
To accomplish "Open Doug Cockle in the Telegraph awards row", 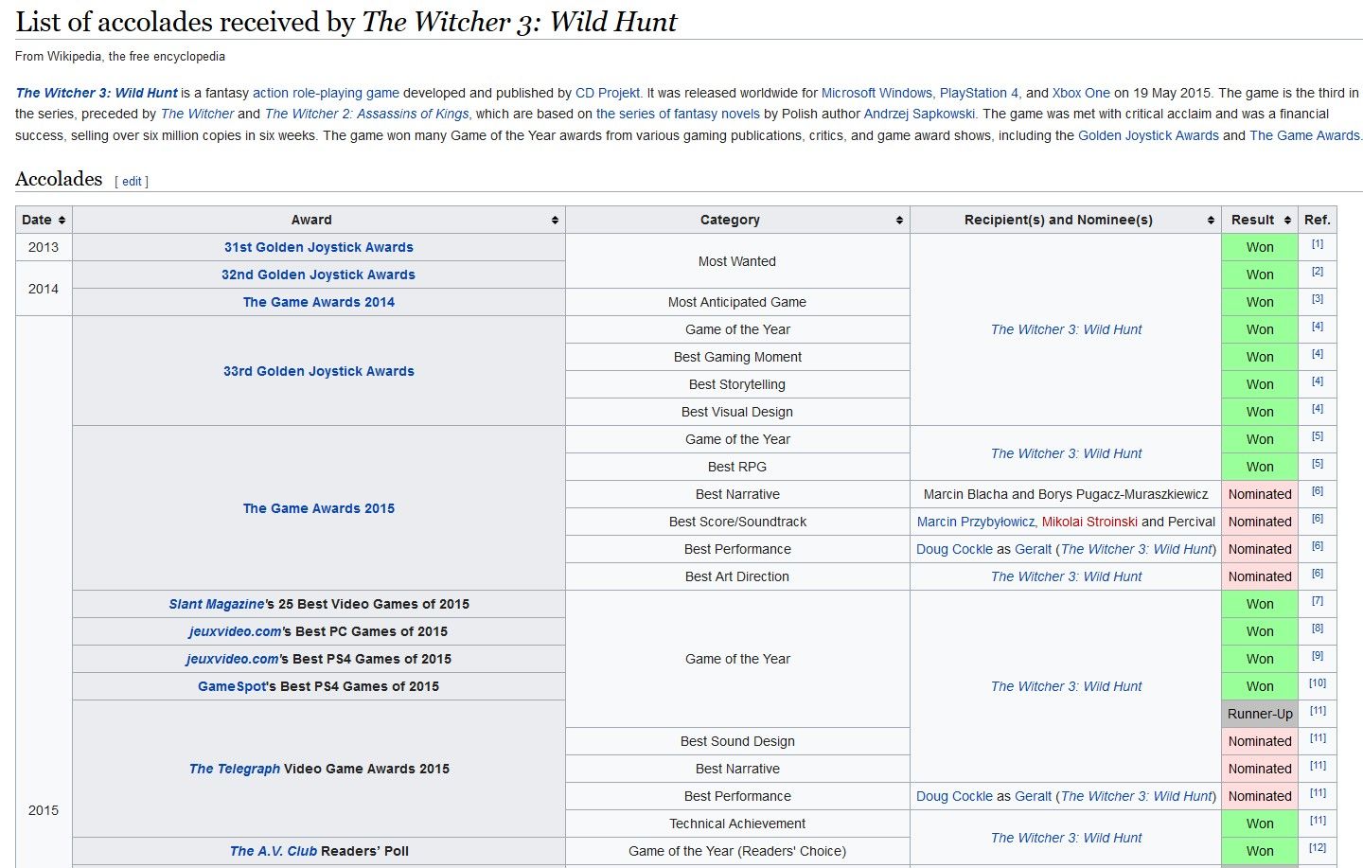I will coord(954,796).
